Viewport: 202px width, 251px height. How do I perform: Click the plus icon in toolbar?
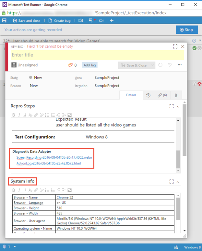112,20
